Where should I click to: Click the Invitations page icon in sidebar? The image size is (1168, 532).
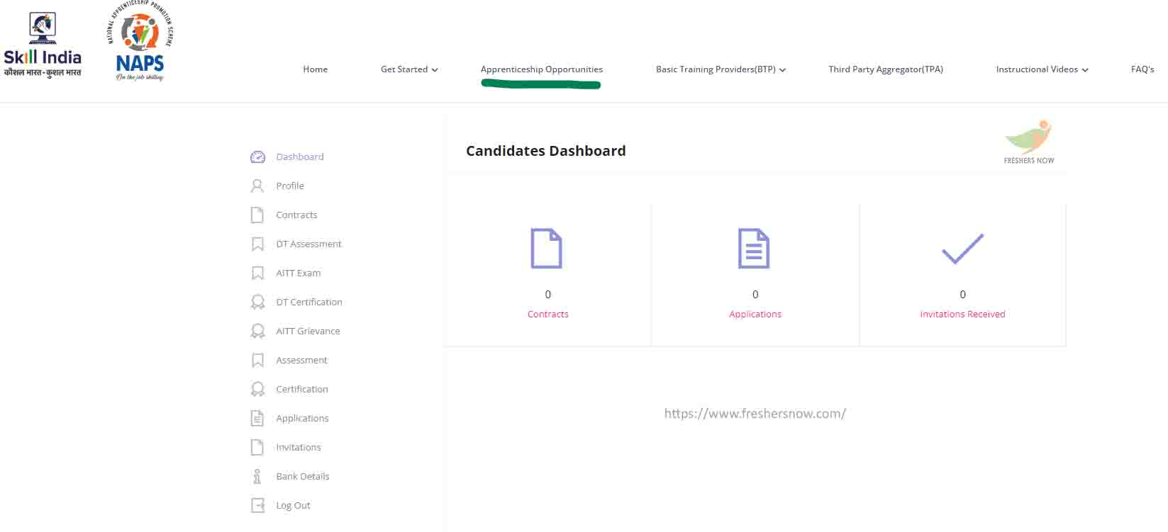coord(257,448)
